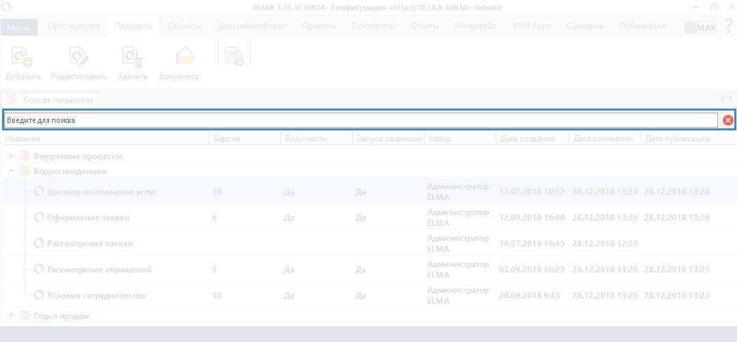Sort by the Дата создания column header

coord(533,139)
